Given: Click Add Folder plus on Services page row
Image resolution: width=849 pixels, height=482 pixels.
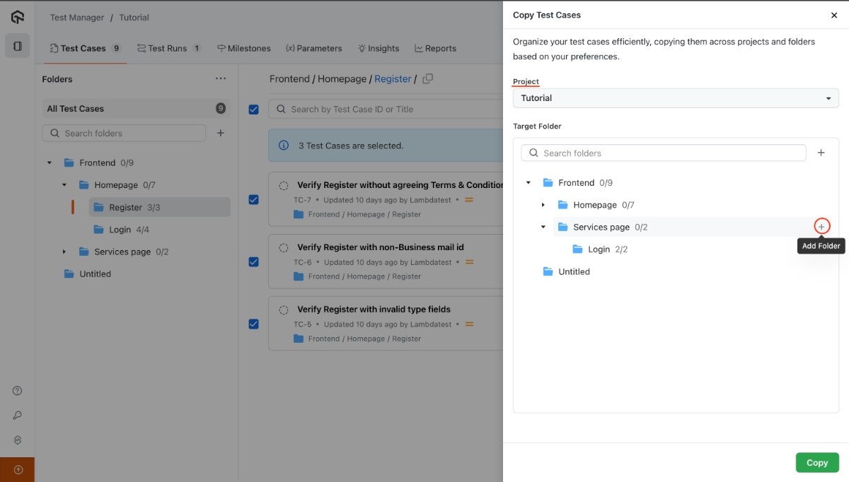Looking at the screenshot, I should pyautogui.click(x=821, y=226).
